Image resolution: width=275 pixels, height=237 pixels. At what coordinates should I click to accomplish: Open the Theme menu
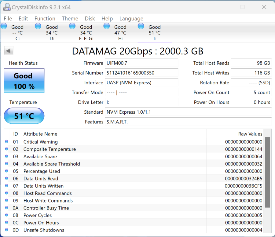click(70, 19)
